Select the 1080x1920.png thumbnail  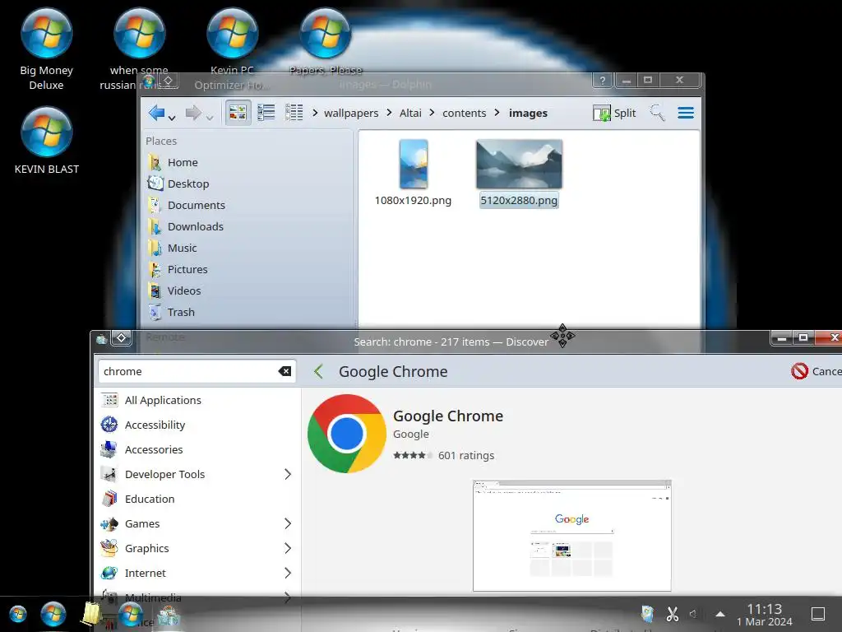coord(414,164)
